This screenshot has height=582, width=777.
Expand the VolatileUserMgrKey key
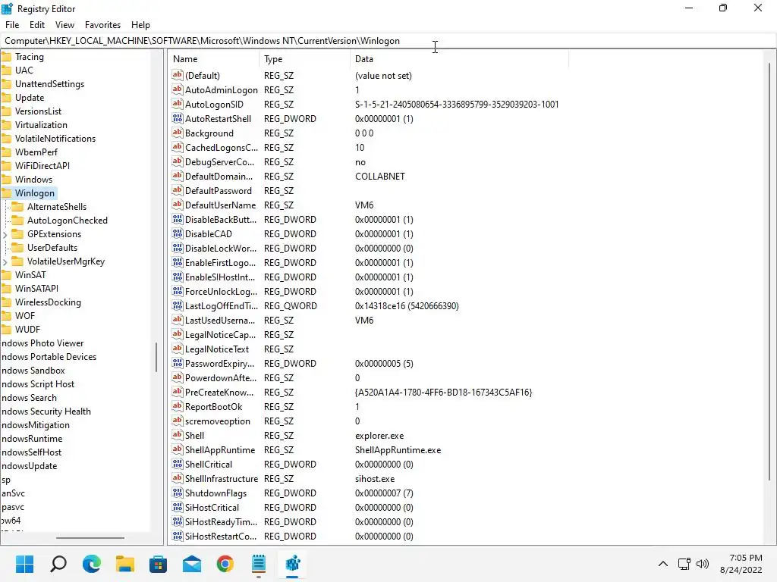pos(5,261)
